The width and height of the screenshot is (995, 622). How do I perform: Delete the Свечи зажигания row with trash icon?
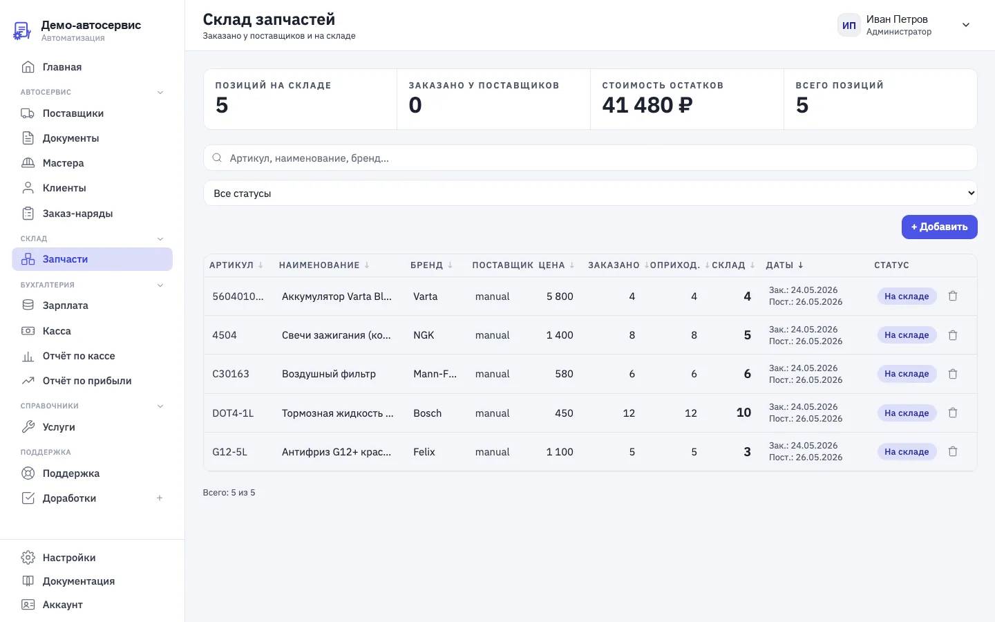click(x=953, y=335)
